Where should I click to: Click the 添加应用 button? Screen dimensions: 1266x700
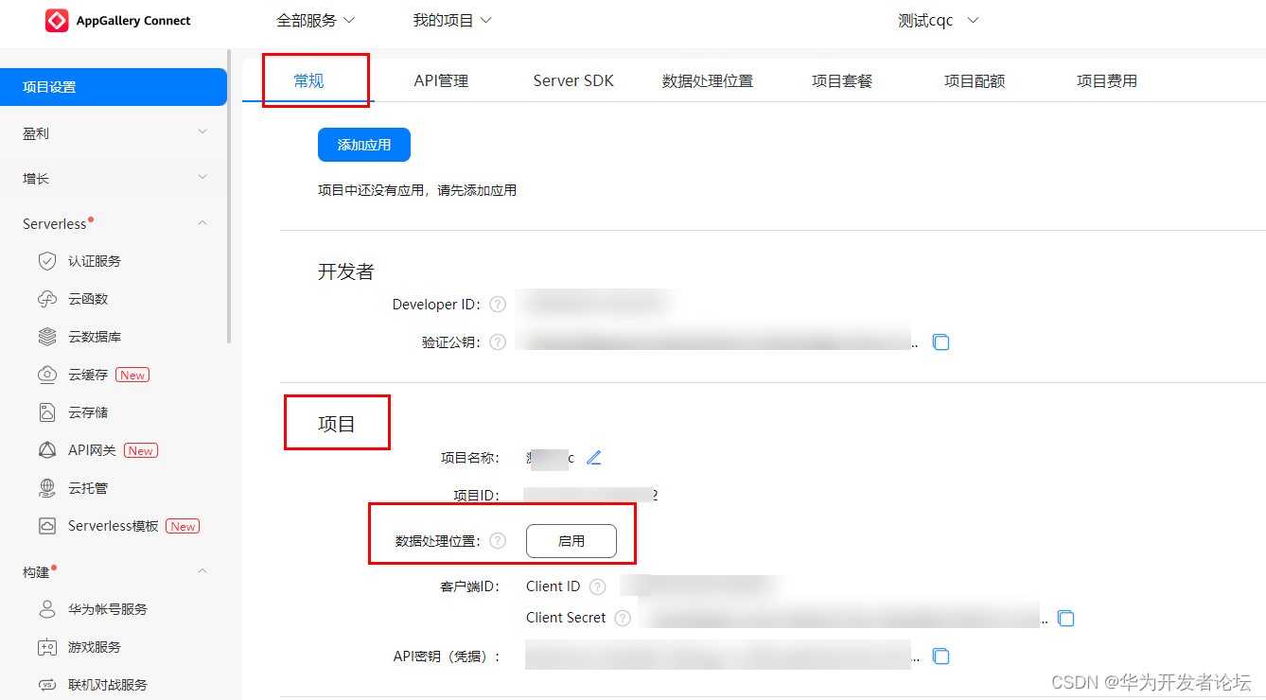(364, 145)
